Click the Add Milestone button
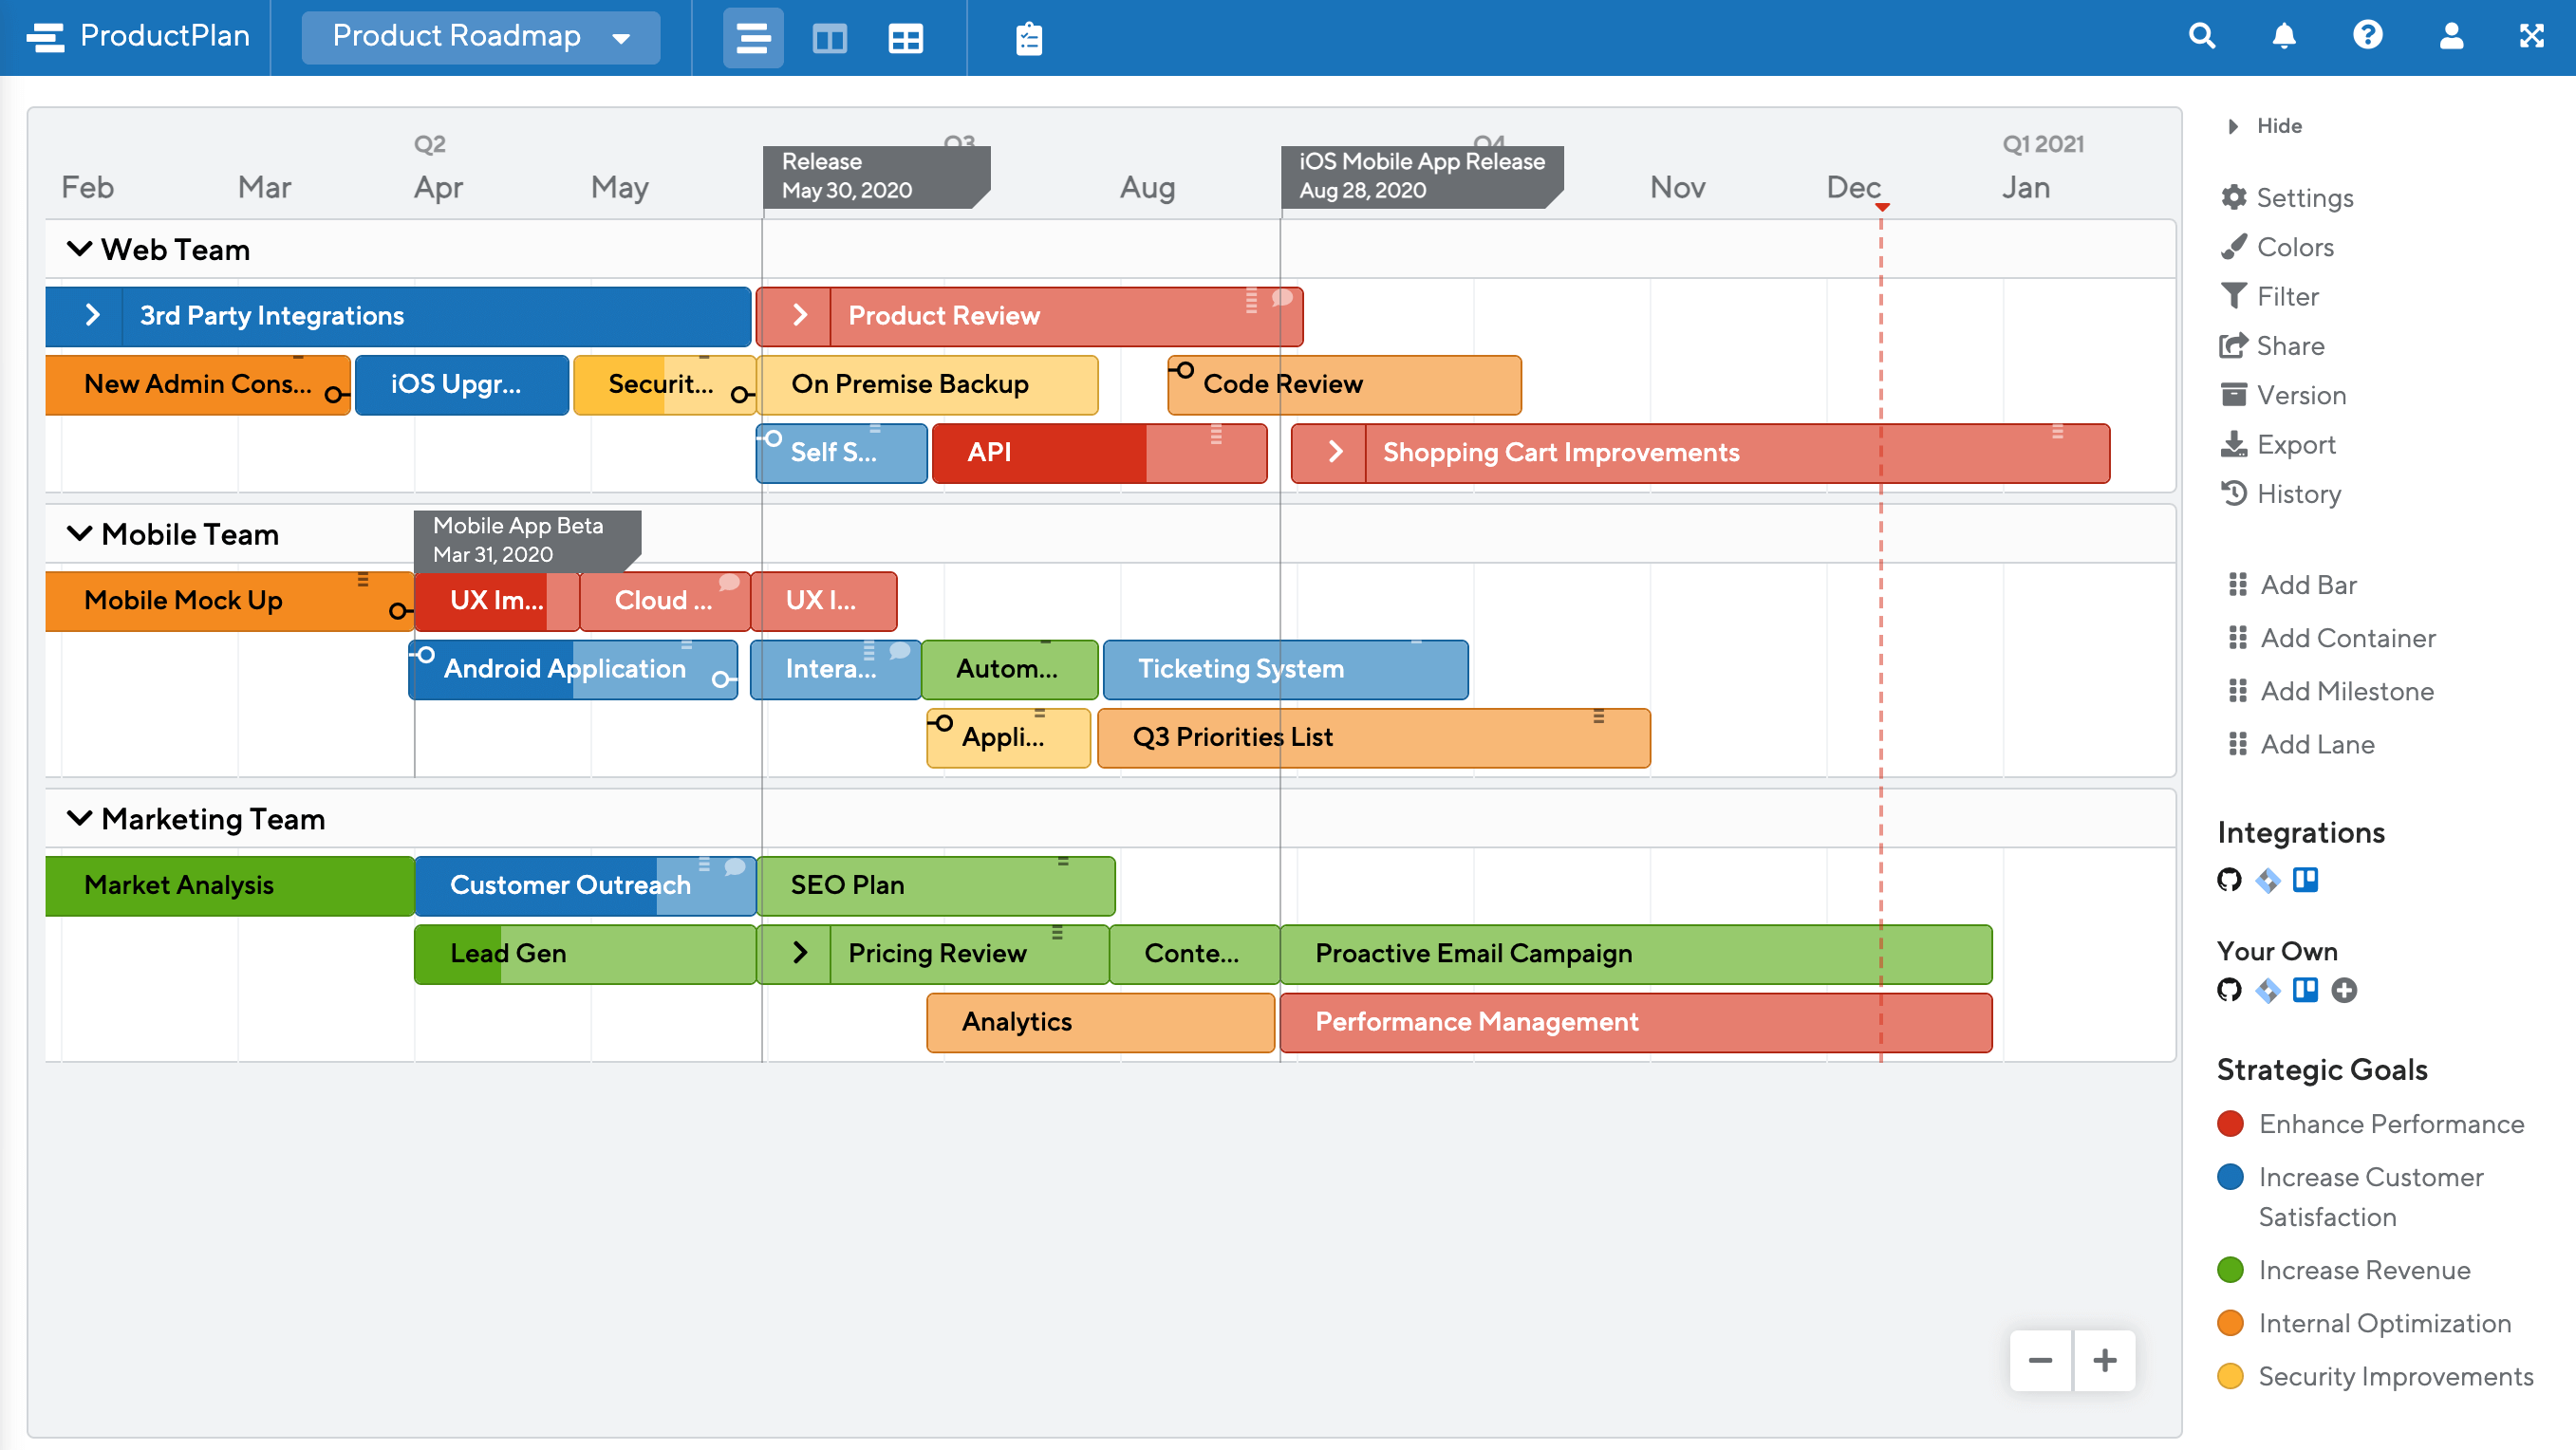This screenshot has width=2576, height=1450. [2344, 692]
